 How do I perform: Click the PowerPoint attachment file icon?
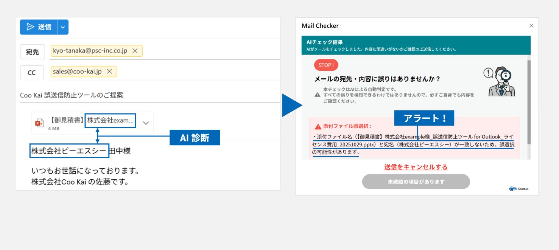[x=39, y=123]
